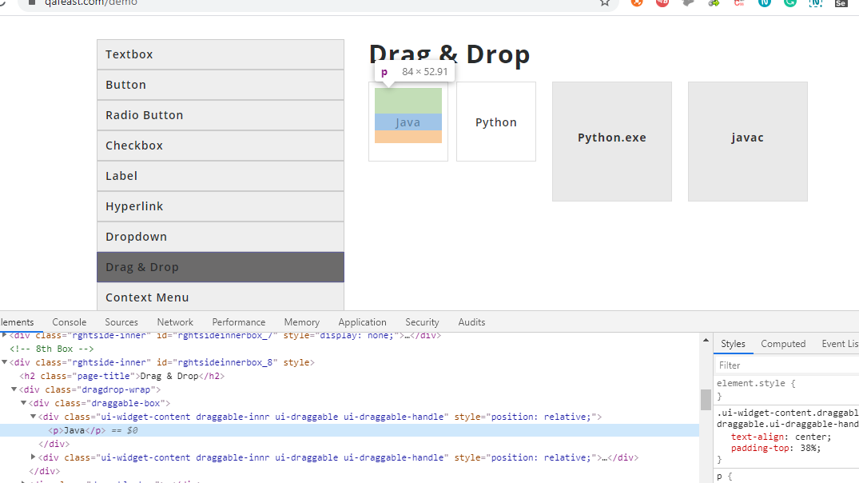Collapse the rghtsideinnerbox_8 div node

coord(4,361)
